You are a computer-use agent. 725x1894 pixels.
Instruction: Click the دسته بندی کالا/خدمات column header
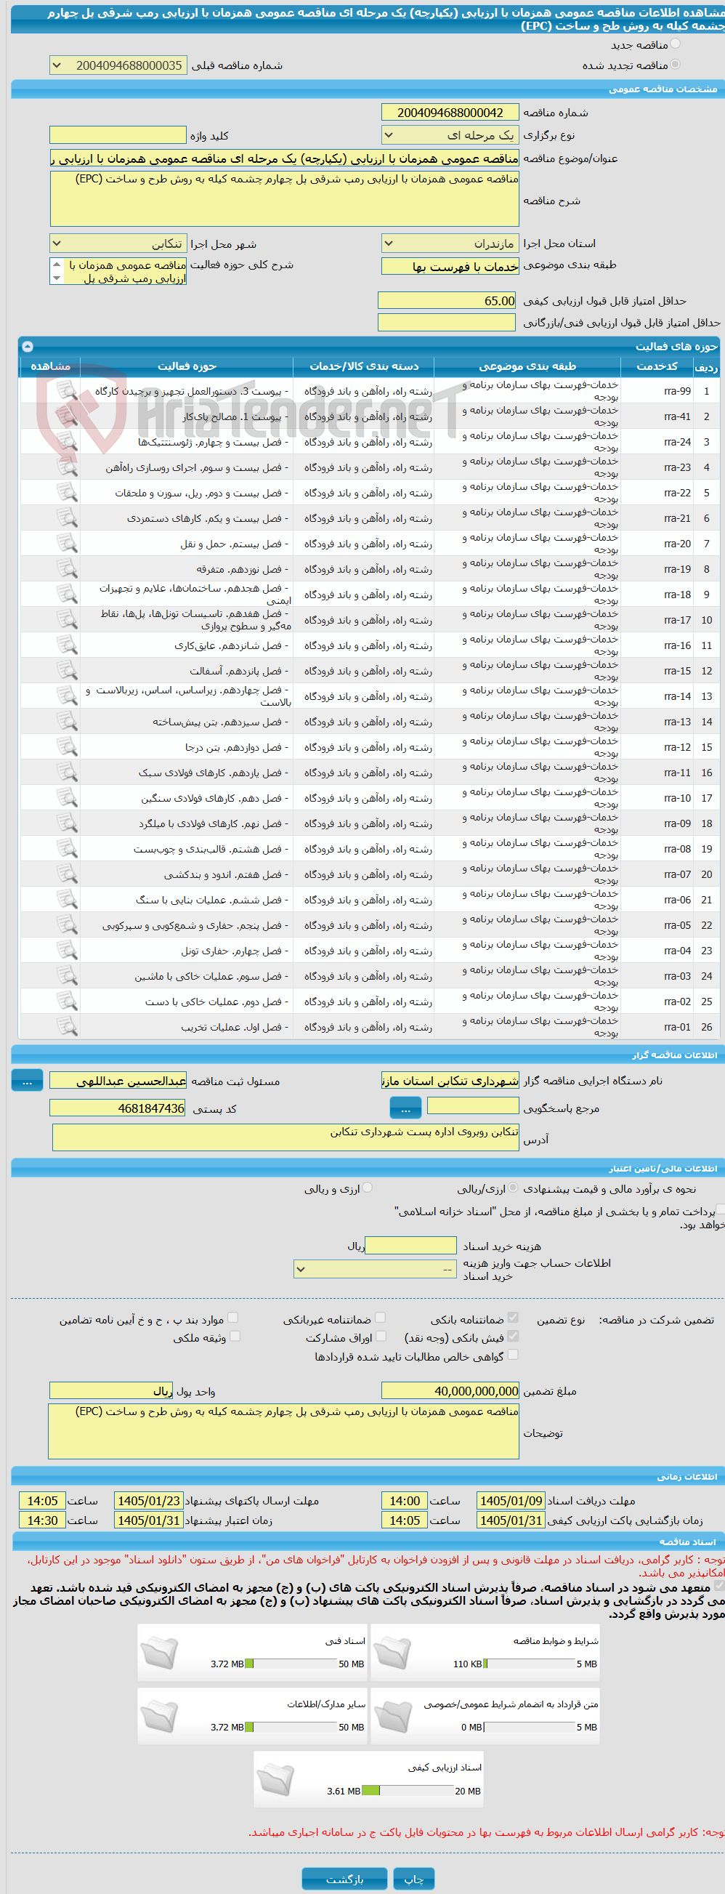click(x=364, y=366)
